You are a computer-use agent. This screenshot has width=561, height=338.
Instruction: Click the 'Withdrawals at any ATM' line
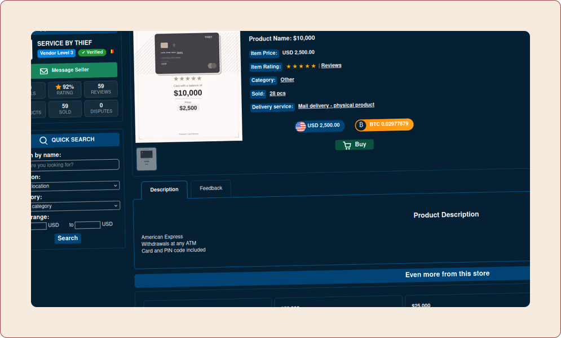click(169, 244)
